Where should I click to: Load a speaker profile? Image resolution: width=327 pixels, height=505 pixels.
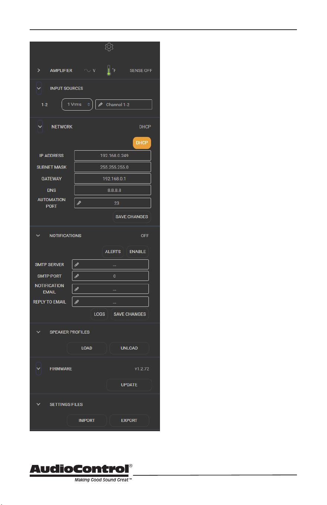(x=87, y=348)
